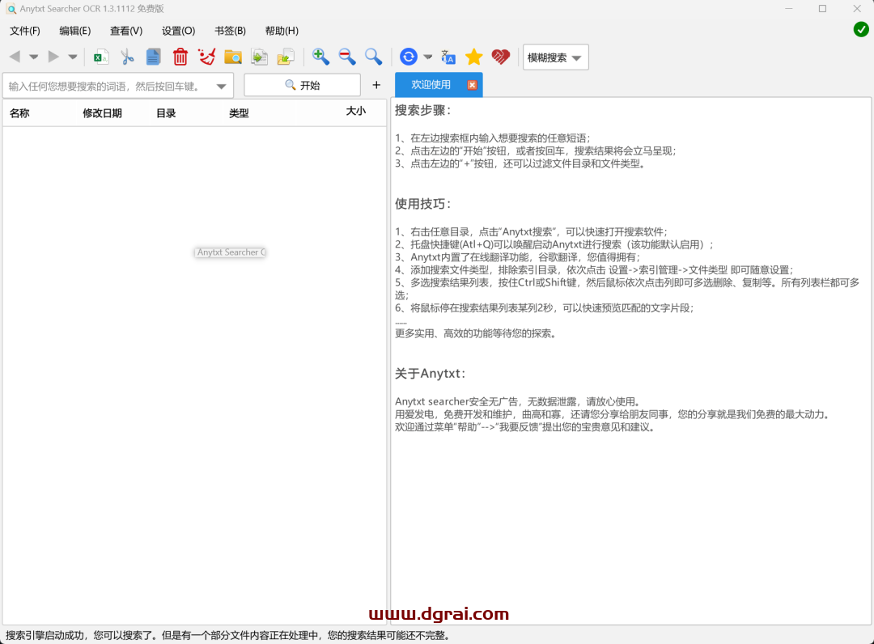874x644 pixels.
Task: Click the blue refresh sync icon
Action: click(x=409, y=57)
